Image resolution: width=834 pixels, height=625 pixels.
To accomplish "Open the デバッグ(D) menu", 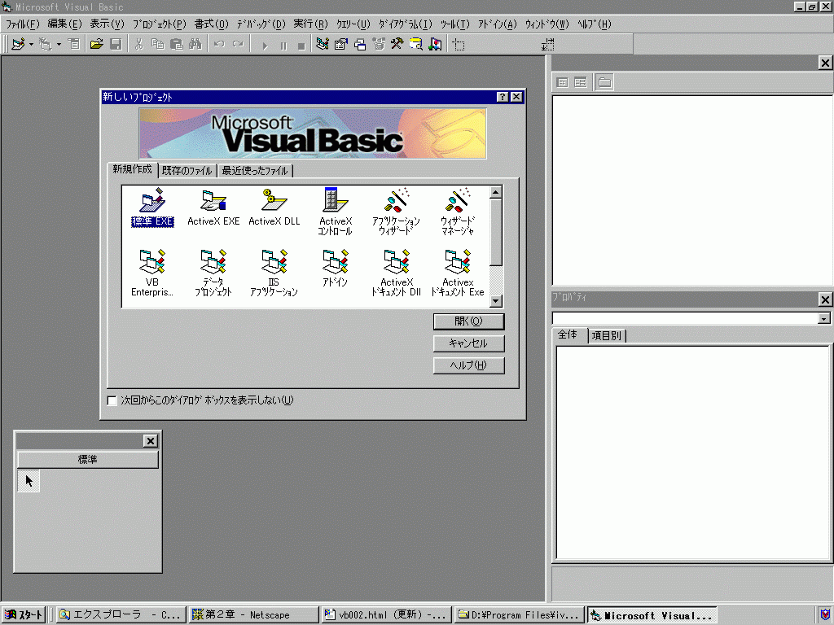I will pyautogui.click(x=261, y=24).
